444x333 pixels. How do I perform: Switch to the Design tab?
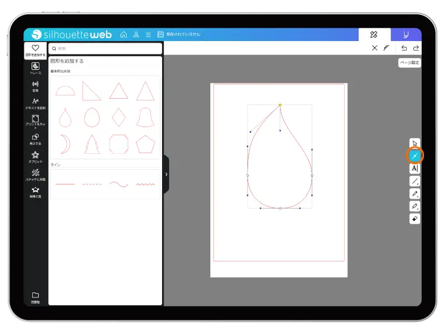tap(374, 34)
